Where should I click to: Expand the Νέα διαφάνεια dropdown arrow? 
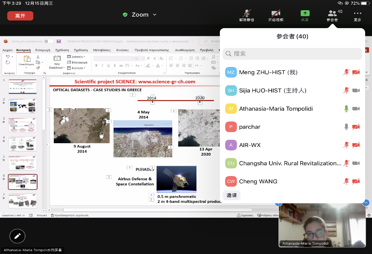(64, 68)
